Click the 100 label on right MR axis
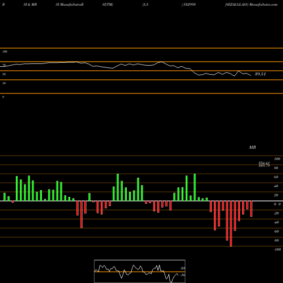This screenshot has height=283, width=283. [277, 159]
